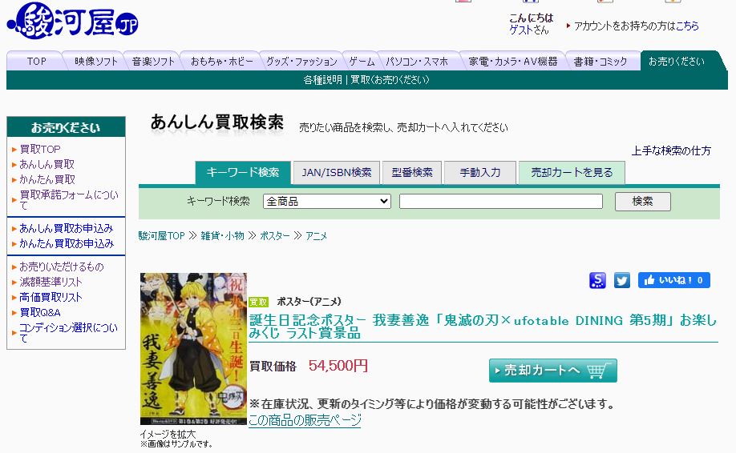Open パソコン・スマホ navigation tab
Screen dimensions: 736x453
tap(417, 61)
